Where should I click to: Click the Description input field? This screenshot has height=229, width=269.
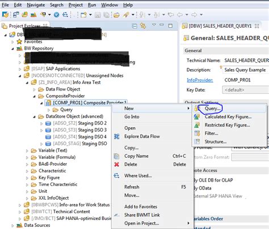click(x=246, y=70)
